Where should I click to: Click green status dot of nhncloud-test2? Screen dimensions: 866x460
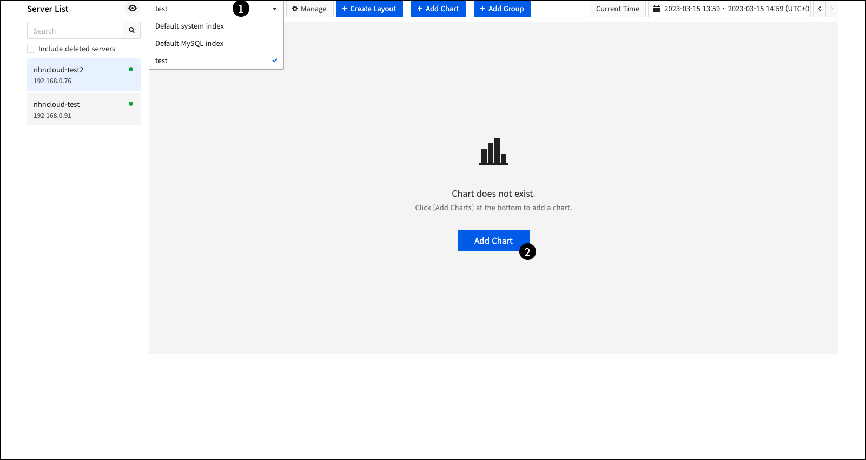point(131,69)
